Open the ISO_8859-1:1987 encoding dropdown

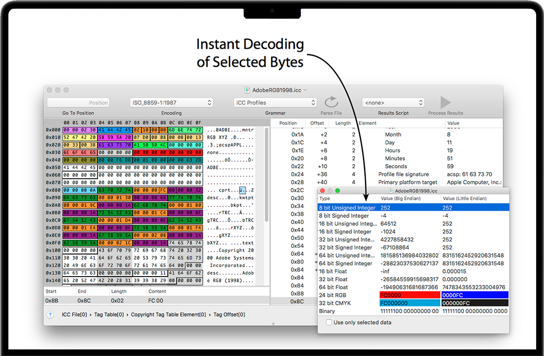click(x=171, y=103)
